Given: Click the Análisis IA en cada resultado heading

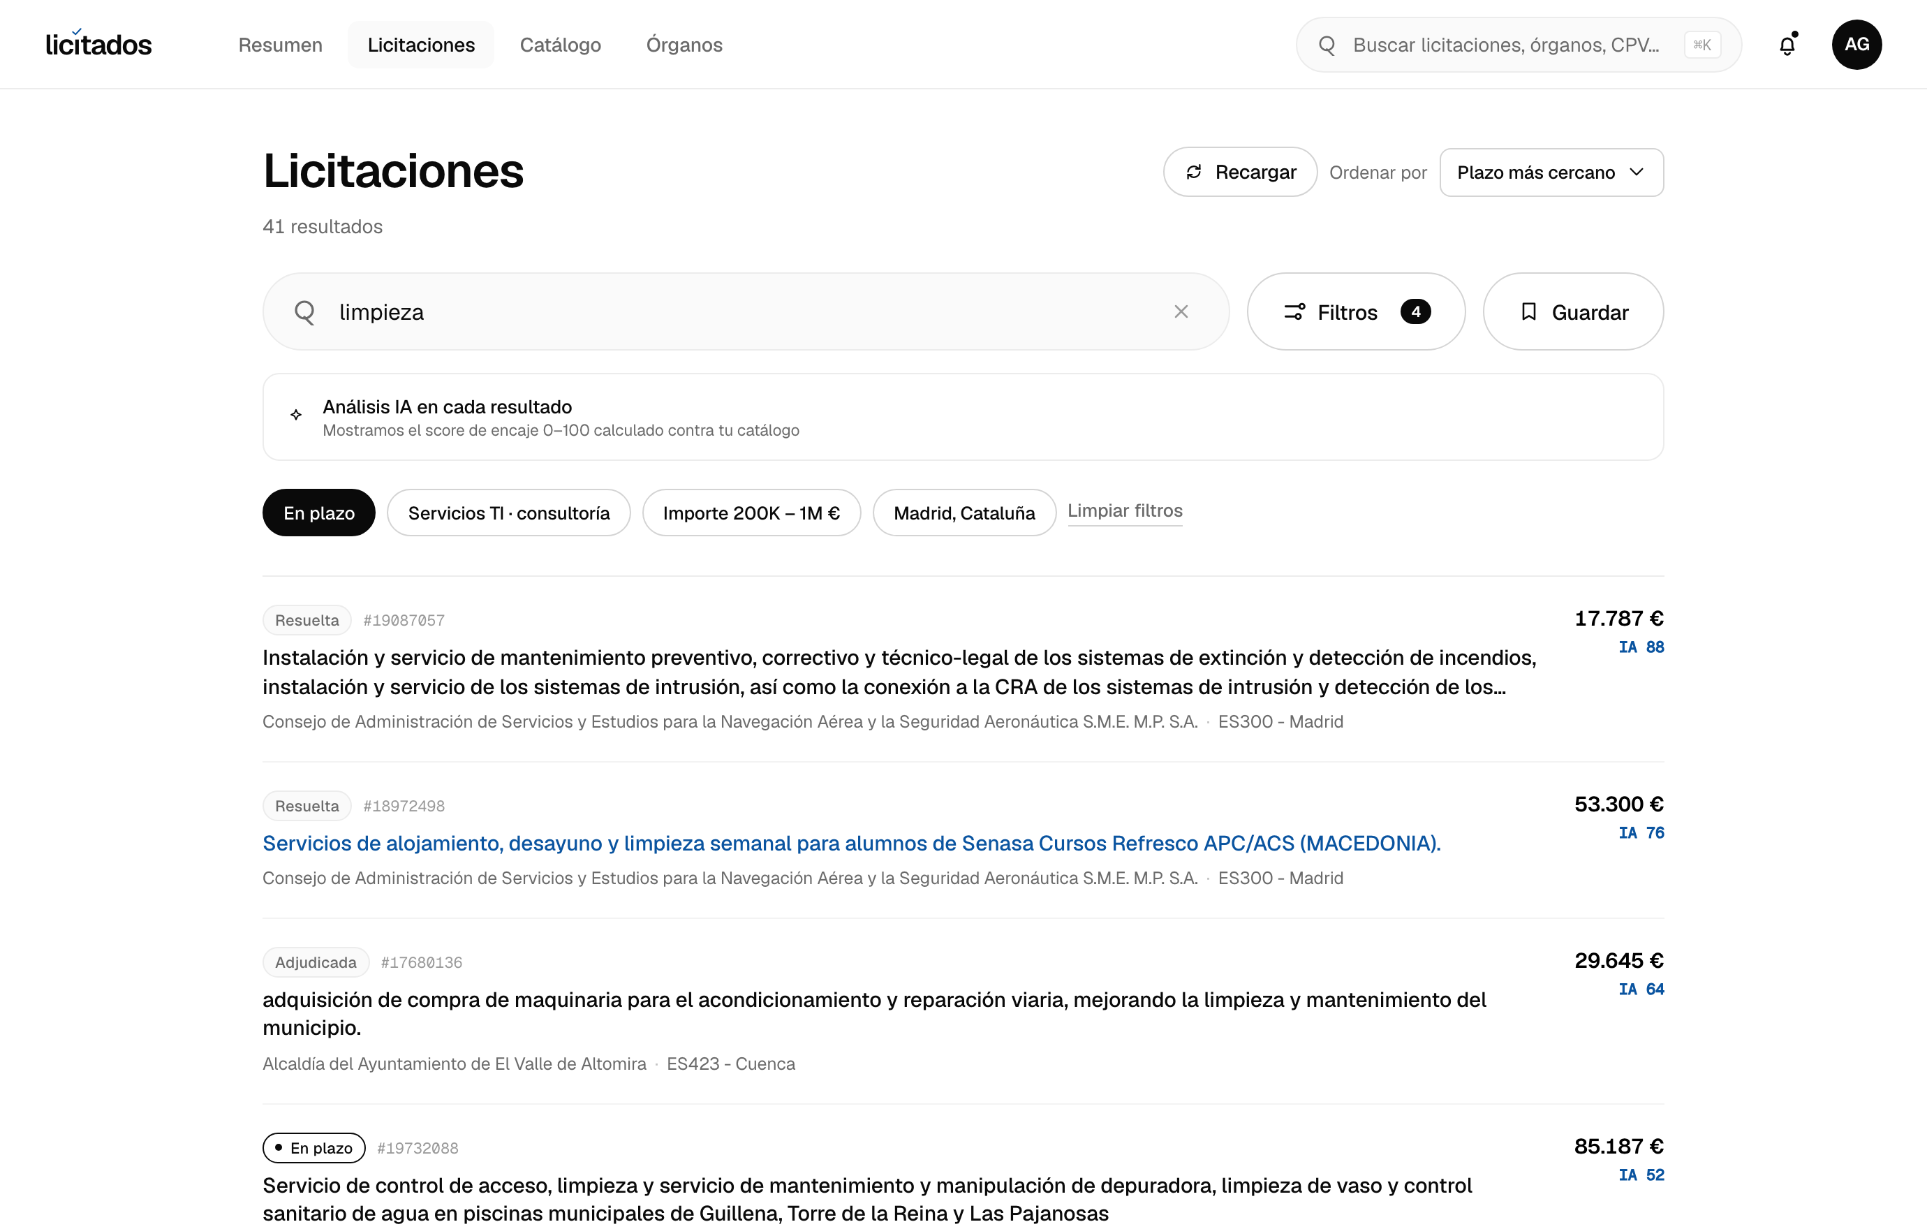Looking at the screenshot, I should [x=448, y=406].
